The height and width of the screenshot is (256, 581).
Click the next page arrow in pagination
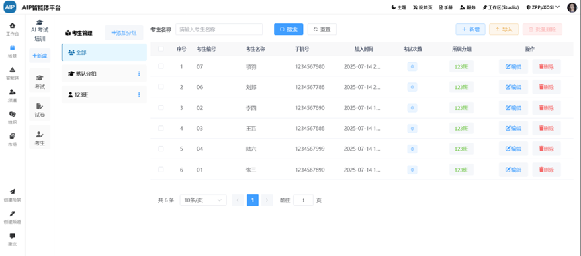click(267, 200)
